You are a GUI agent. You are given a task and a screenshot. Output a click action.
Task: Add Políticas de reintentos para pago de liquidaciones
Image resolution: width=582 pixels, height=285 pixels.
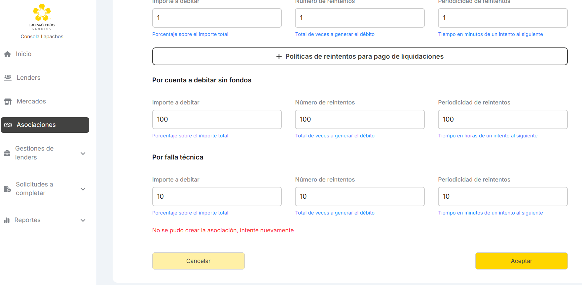click(360, 56)
